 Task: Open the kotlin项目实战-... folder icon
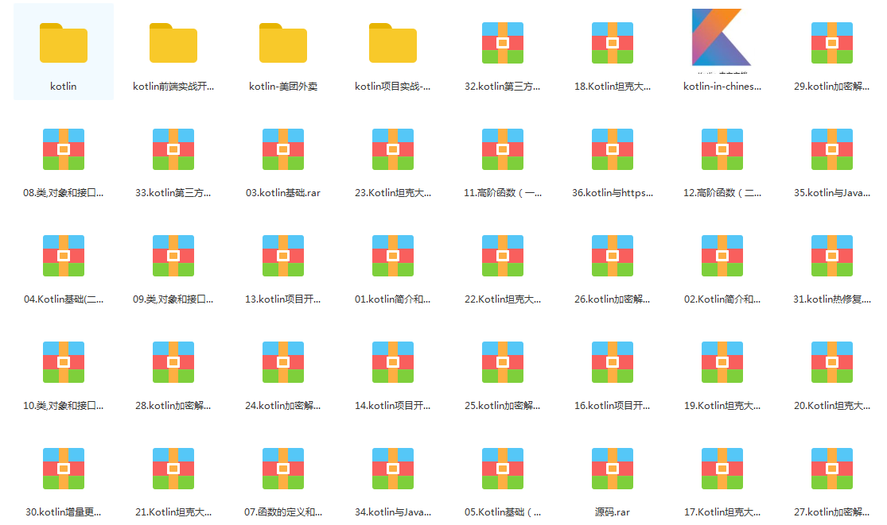point(393,43)
